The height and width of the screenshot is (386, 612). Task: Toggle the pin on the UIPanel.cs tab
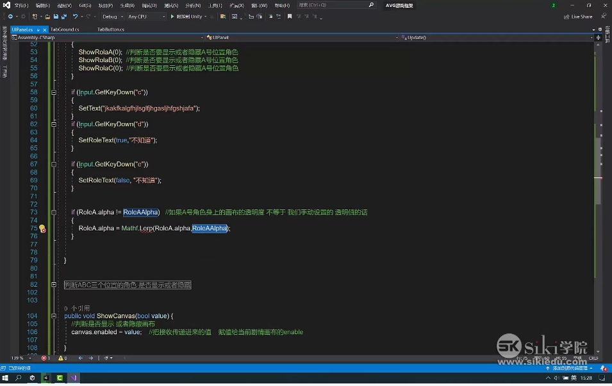click(x=38, y=29)
